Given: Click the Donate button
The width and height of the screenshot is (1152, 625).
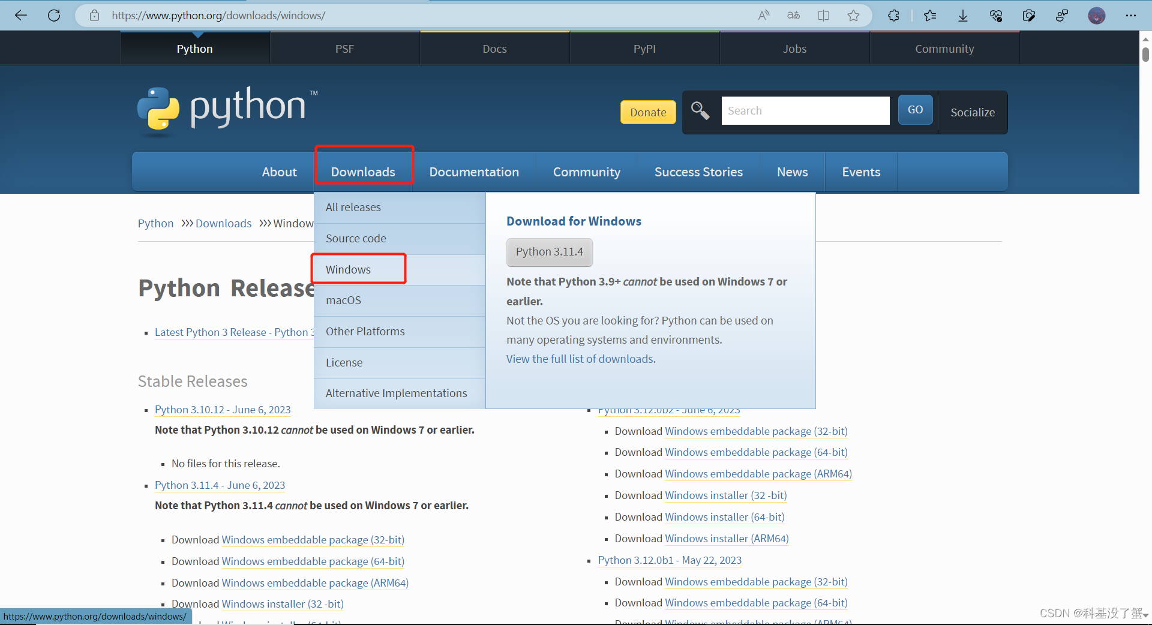Looking at the screenshot, I should [x=648, y=112].
